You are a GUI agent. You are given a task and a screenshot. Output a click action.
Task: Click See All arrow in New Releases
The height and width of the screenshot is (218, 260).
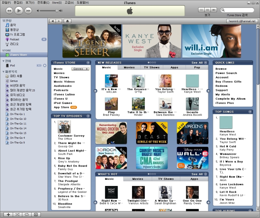point(206,63)
